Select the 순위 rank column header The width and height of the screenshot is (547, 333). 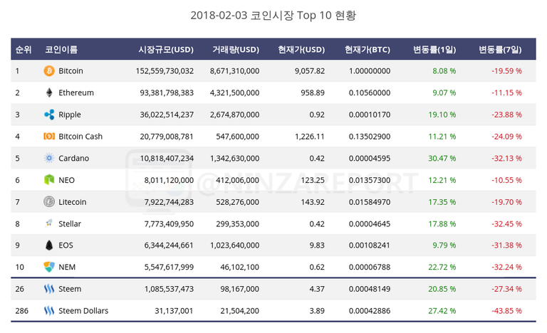point(24,50)
